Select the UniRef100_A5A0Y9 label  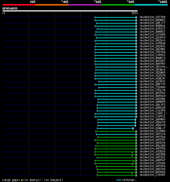[x=152, y=122]
